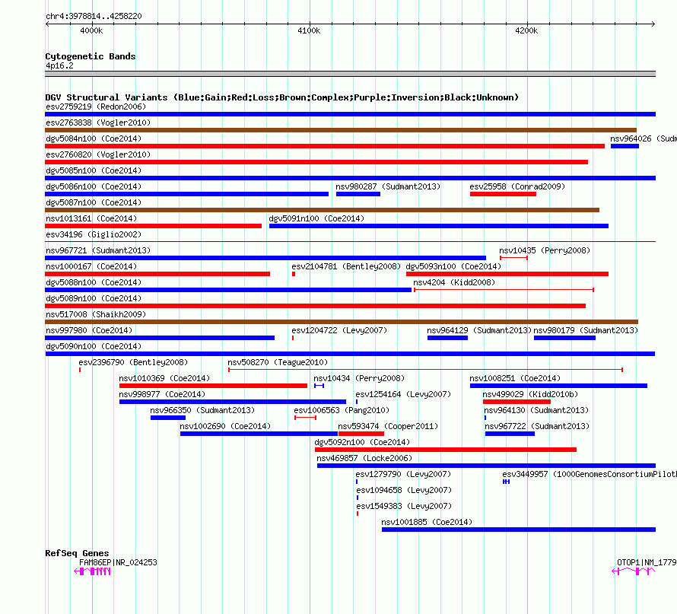
Task: Select nsv964129 (Sudmant2013) label
Action: [479, 330]
